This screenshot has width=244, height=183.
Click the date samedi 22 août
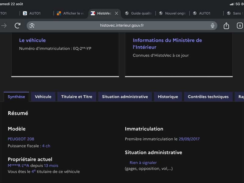click(11, 4)
